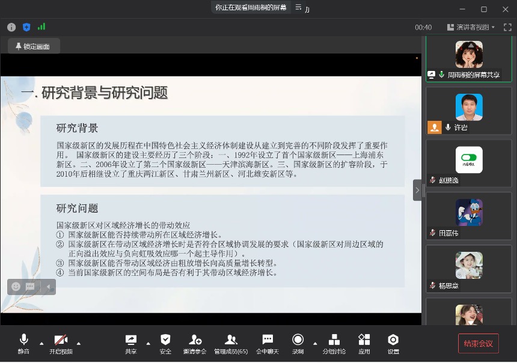
Task: Click the emoji reaction smiley icon
Action: 16,287
